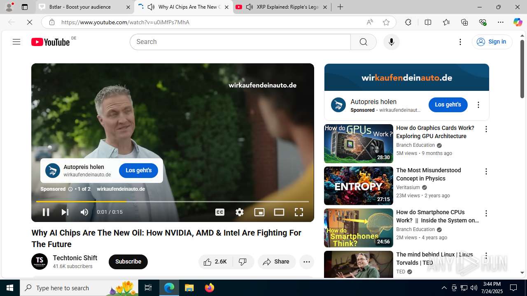Click Los geht's in the video overlay

point(139,170)
